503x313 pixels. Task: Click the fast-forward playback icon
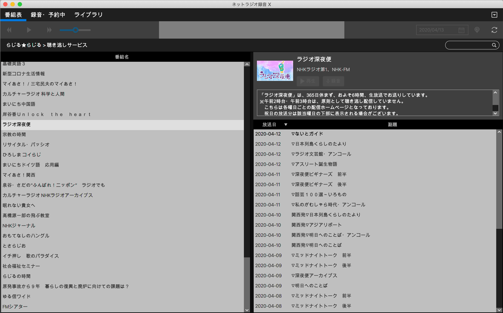49,30
